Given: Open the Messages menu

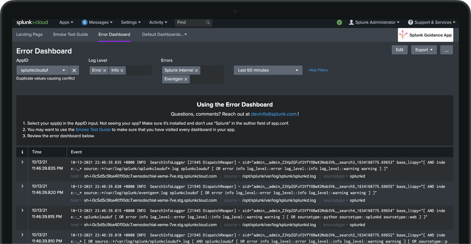Looking at the screenshot, I should pos(101,22).
